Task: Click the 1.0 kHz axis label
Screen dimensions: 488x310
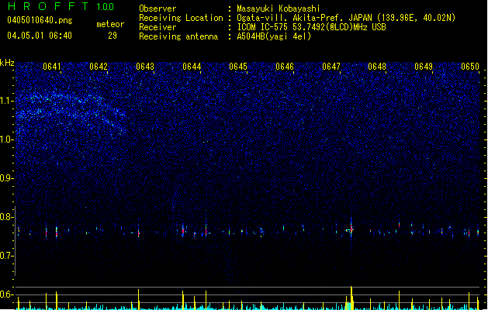Action: tap(7, 139)
